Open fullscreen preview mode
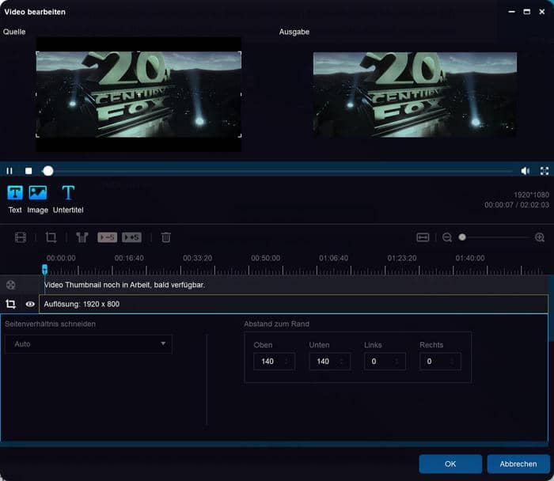 [545, 171]
